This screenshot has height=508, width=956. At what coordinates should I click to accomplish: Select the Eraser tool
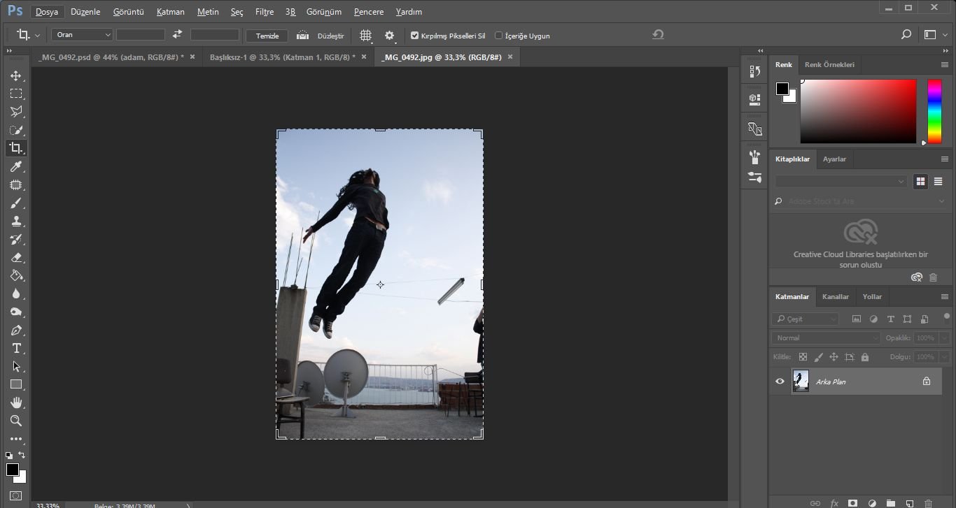coord(15,257)
